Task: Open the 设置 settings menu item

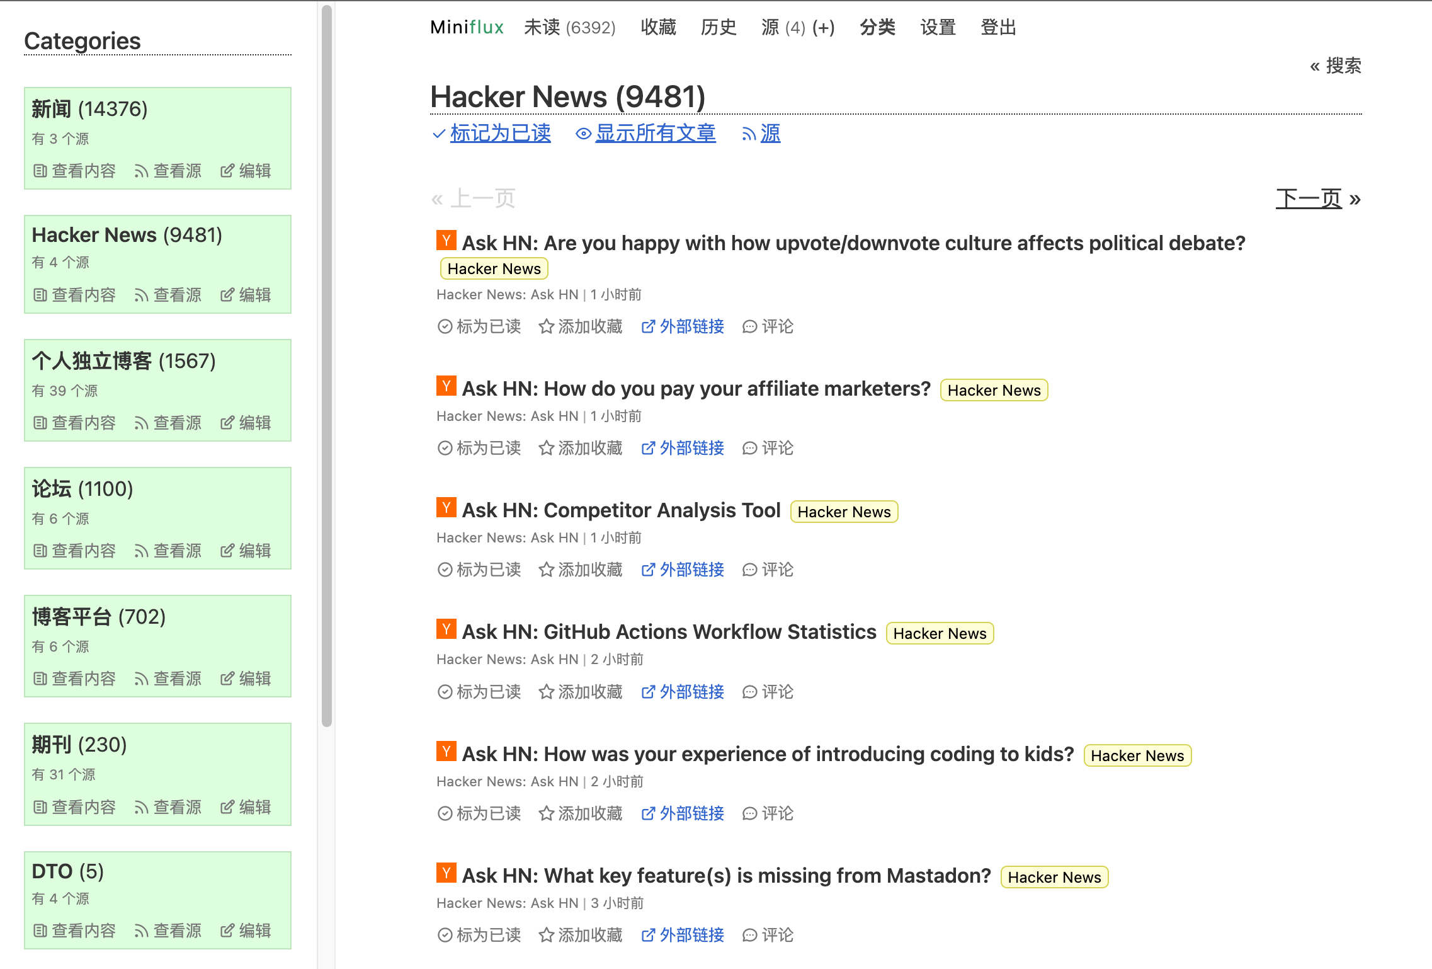Action: click(938, 28)
